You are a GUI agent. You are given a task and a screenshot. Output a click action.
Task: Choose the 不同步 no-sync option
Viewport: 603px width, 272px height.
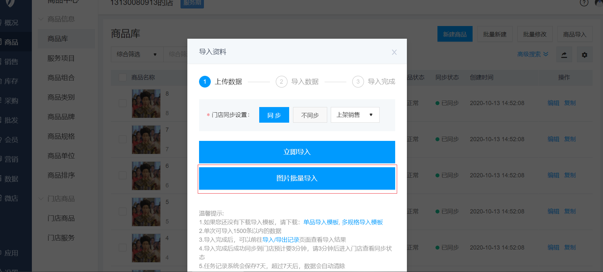310,115
